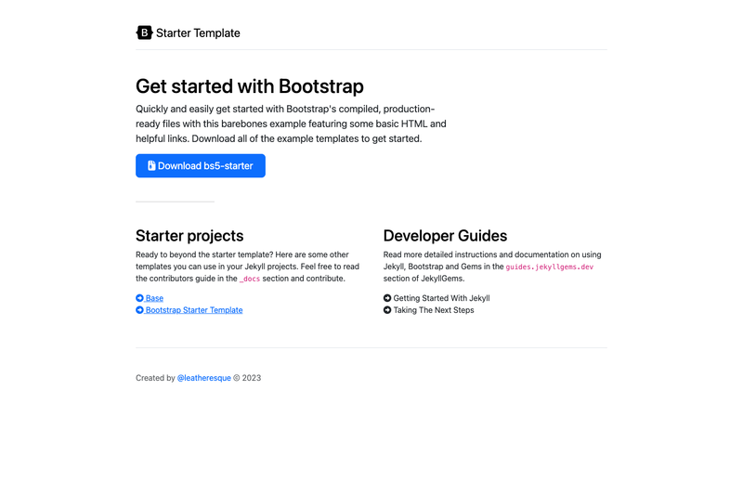
Task: Click the _docs code snippet
Action: (x=250, y=279)
